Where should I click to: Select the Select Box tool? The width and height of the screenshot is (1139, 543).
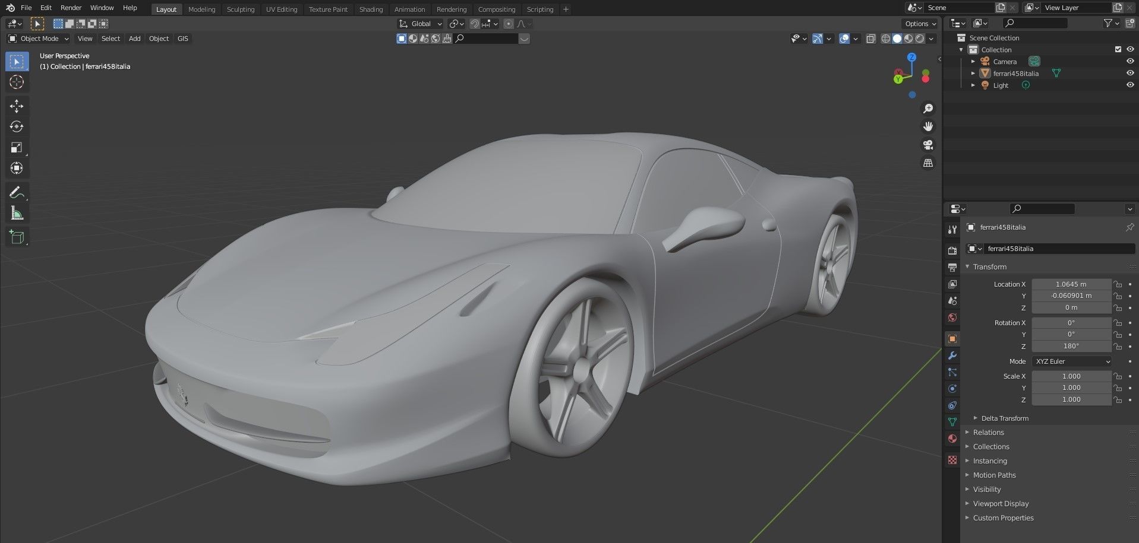pyautogui.click(x=17, y=62)
